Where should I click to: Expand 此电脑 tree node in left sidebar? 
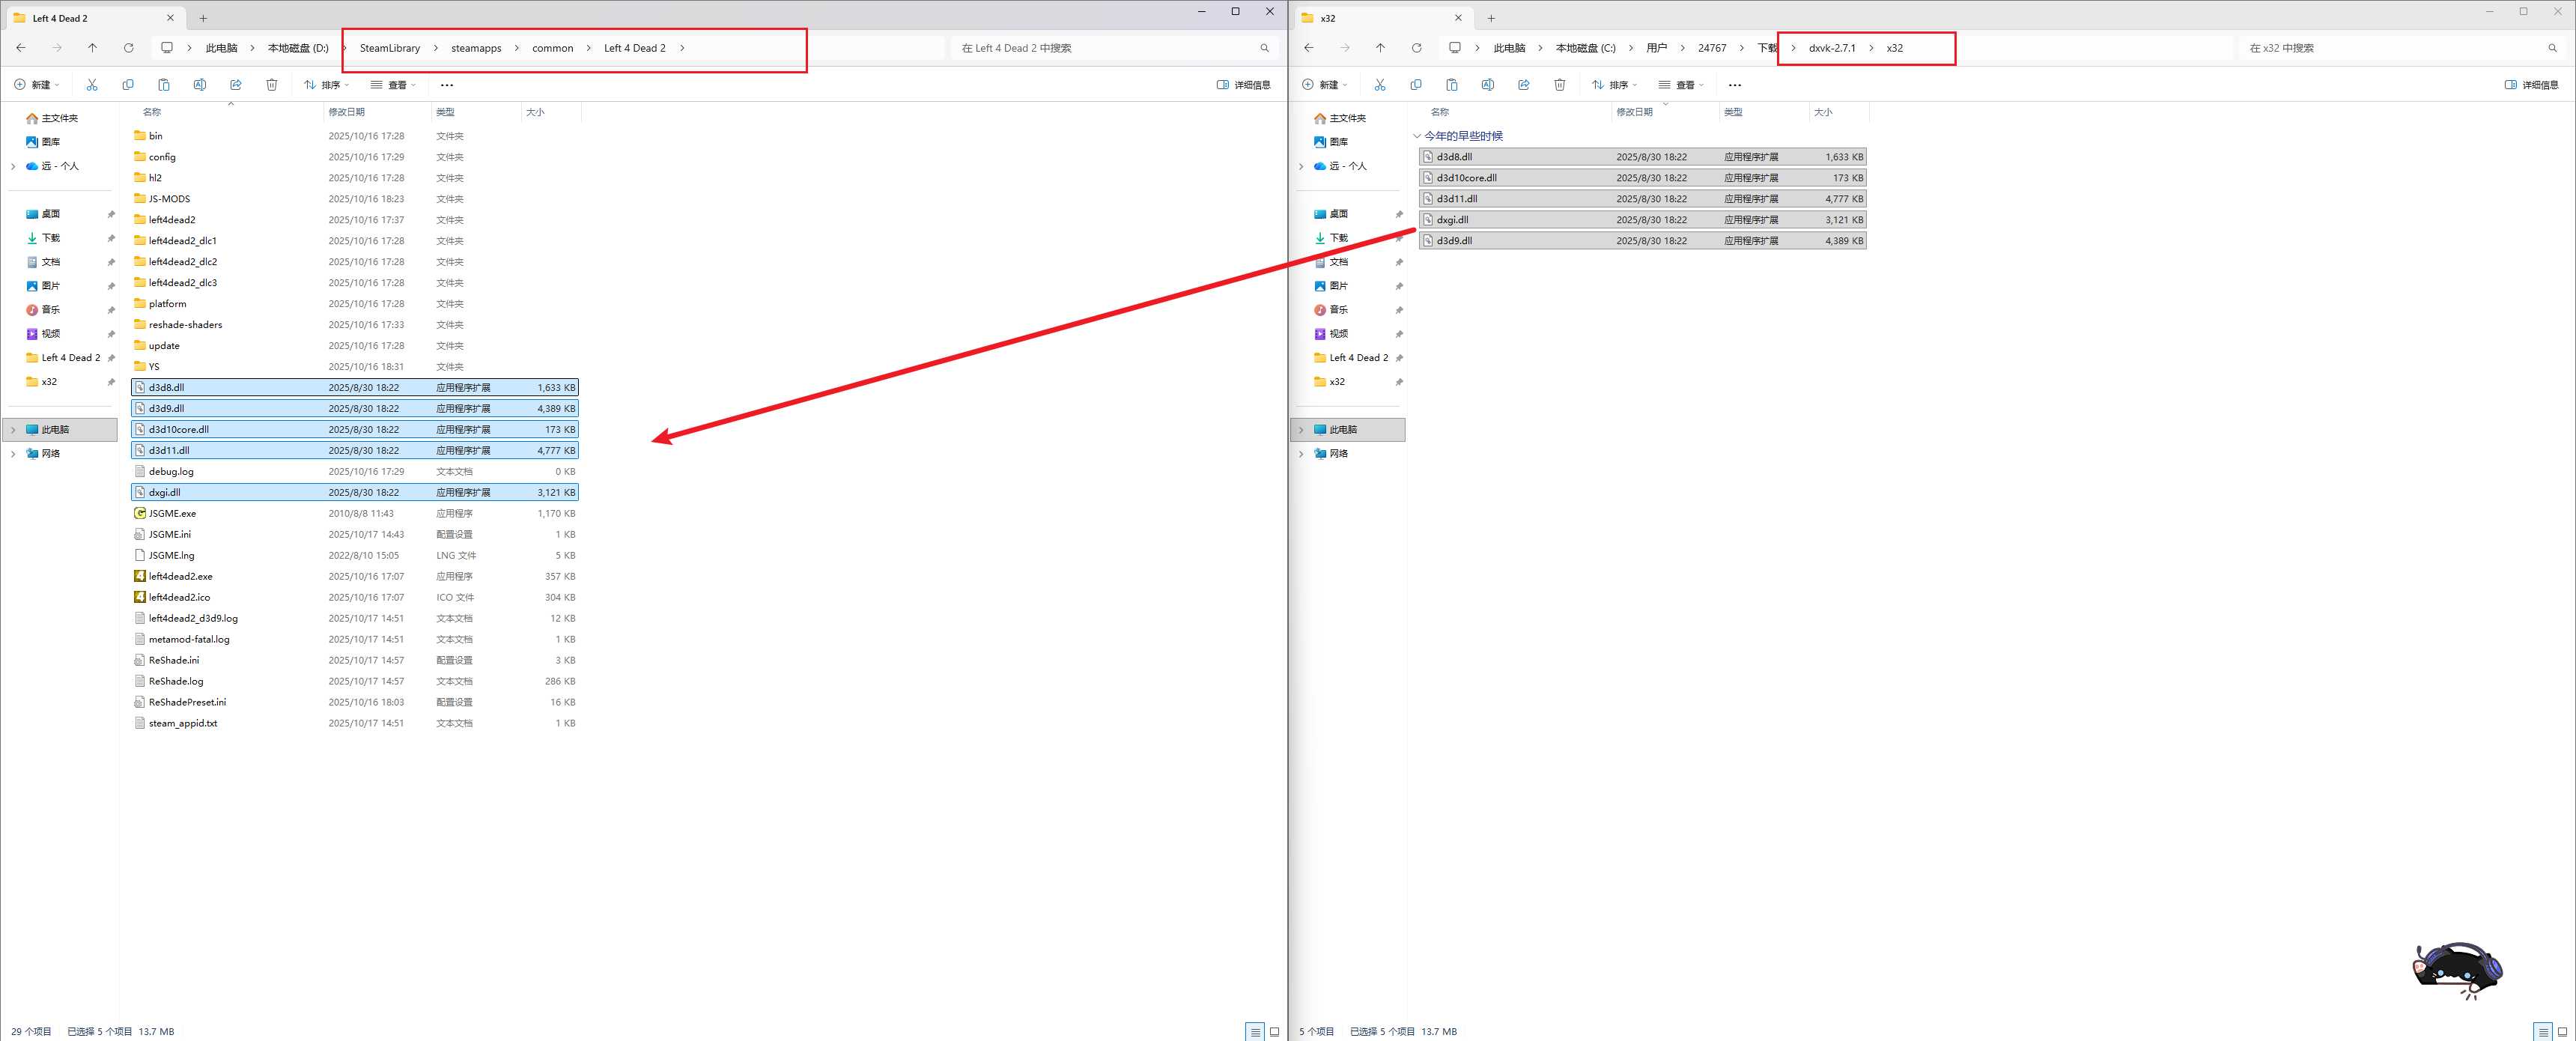point(13,430)
